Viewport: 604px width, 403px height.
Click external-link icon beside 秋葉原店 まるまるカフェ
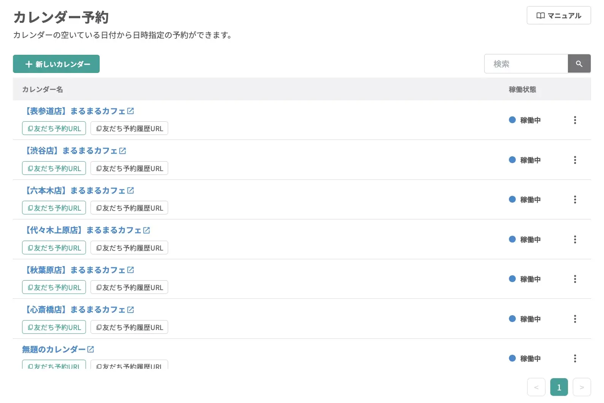click(x=130, y=270)
